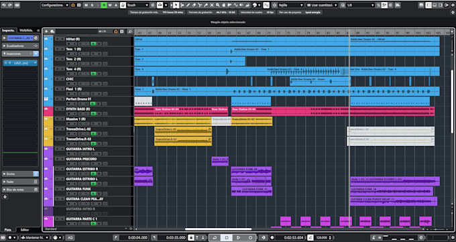Viewport: 456px width, 242px height.
Task: Switch to the Pista tab
Action: coord(8,230)
